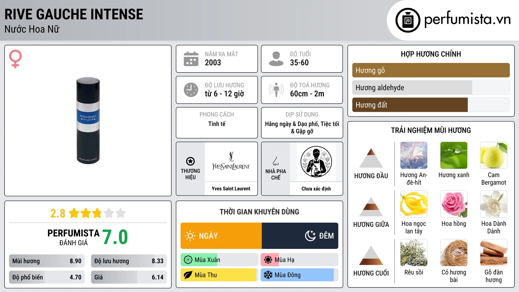
Task: Click the pink female gender symbol
Action: click(15, 59)
